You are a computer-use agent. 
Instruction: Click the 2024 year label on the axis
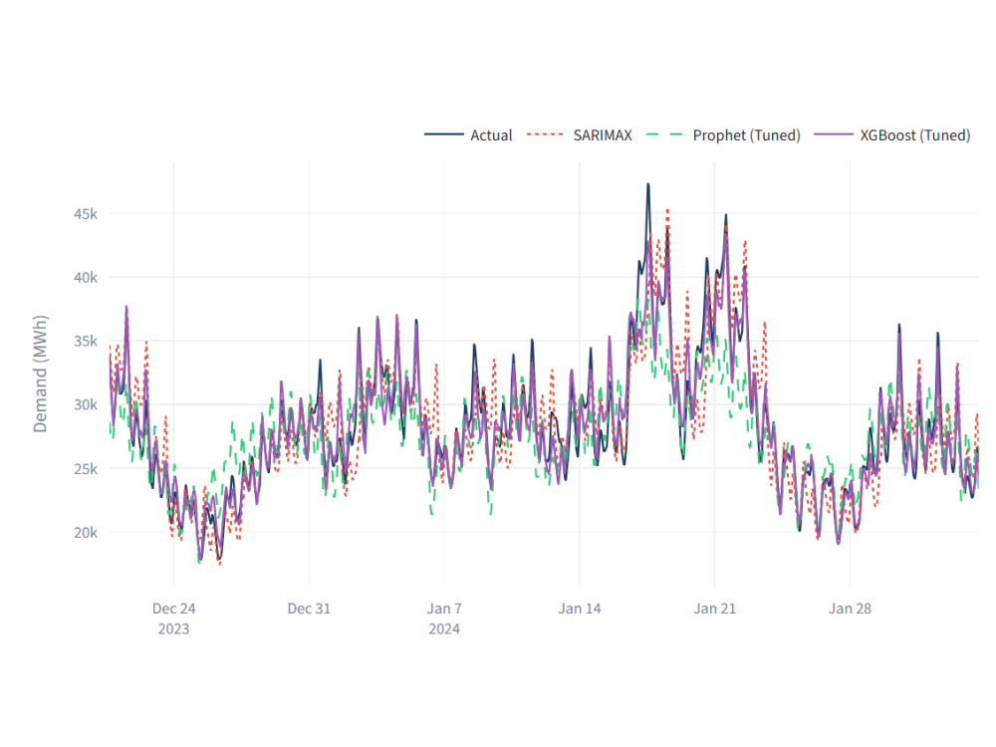(444, 628)
